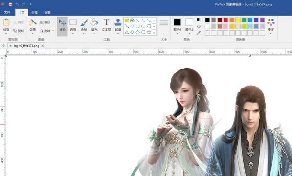Click the Undo arrow in quick access
This screenshot has height=176, width=292.
click(x=17, y=4)
